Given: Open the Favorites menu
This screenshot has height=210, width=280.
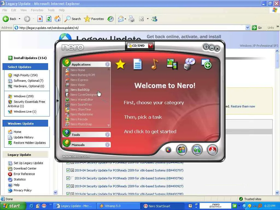Looking at the screenshot, I should click(x=37, y=10).
